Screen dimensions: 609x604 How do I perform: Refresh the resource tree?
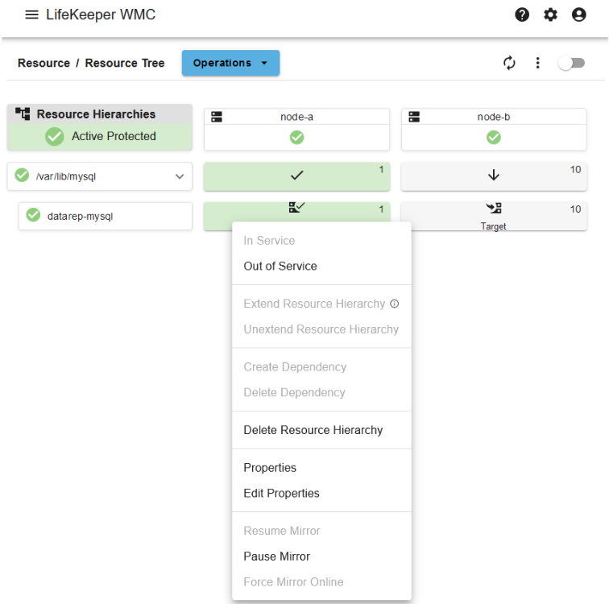click(509, 63)
